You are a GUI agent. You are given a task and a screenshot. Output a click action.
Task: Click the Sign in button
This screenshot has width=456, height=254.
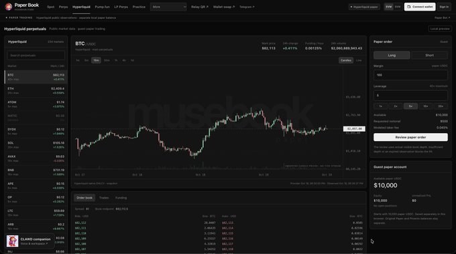pos(444,7)
